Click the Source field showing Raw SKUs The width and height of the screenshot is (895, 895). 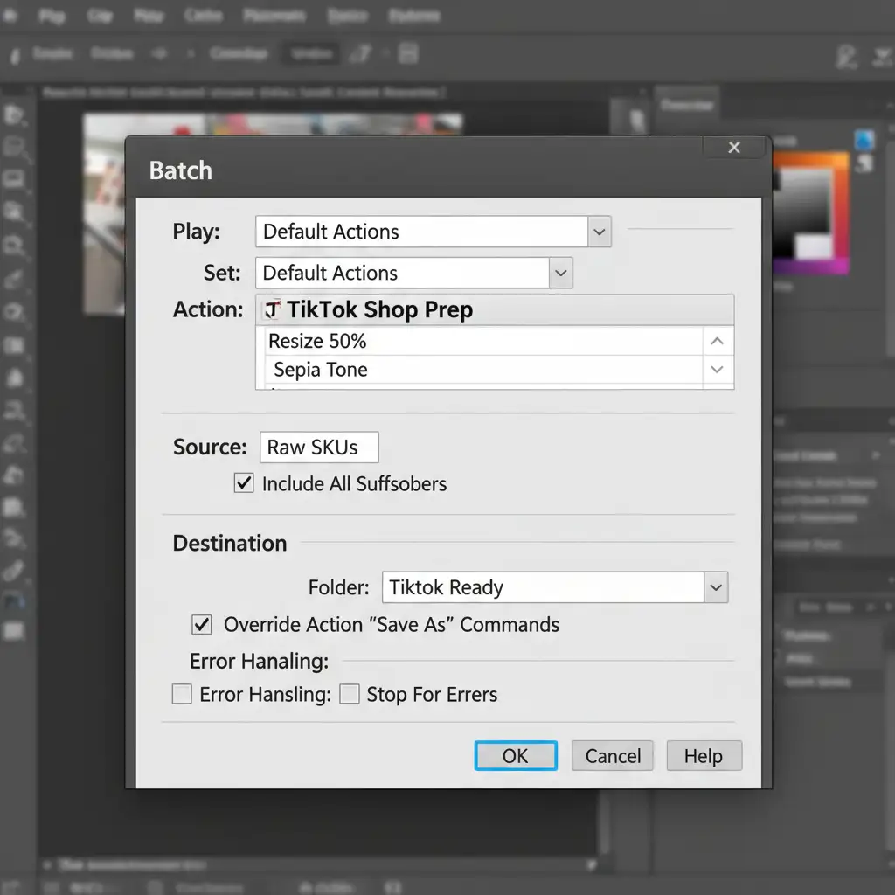tap(319, 447)
